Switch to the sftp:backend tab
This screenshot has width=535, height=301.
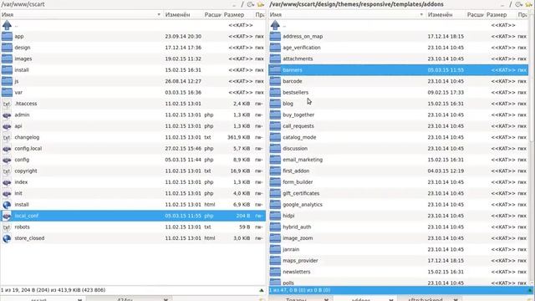tap(425, 299)
